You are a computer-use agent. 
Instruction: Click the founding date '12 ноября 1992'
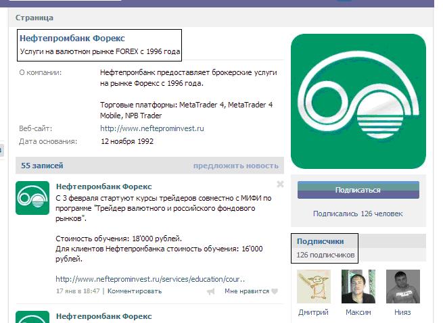pos(127,141)
